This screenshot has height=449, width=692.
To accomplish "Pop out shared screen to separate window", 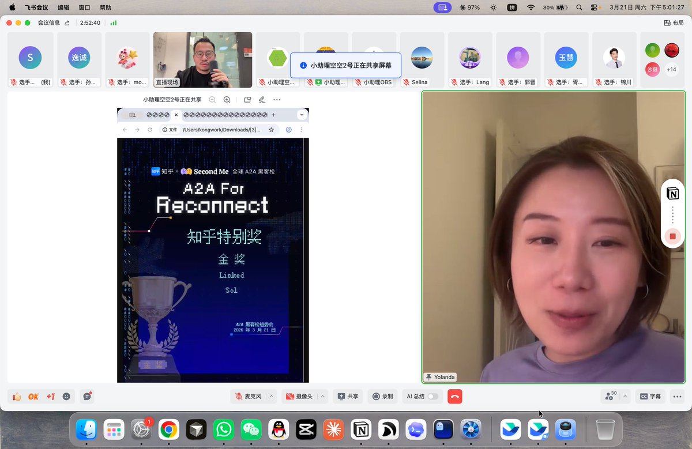I will (x=247, y=100).
